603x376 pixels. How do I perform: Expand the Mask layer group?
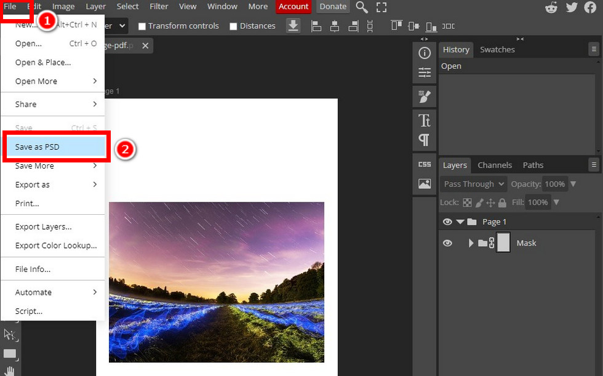click(x=471, y=242)
